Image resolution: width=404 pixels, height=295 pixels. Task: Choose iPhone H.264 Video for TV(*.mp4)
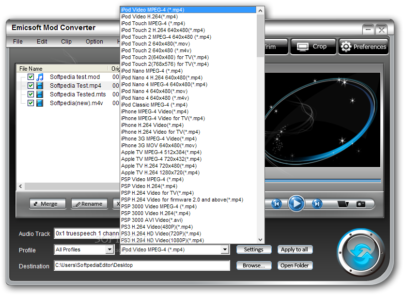point(188,132)
